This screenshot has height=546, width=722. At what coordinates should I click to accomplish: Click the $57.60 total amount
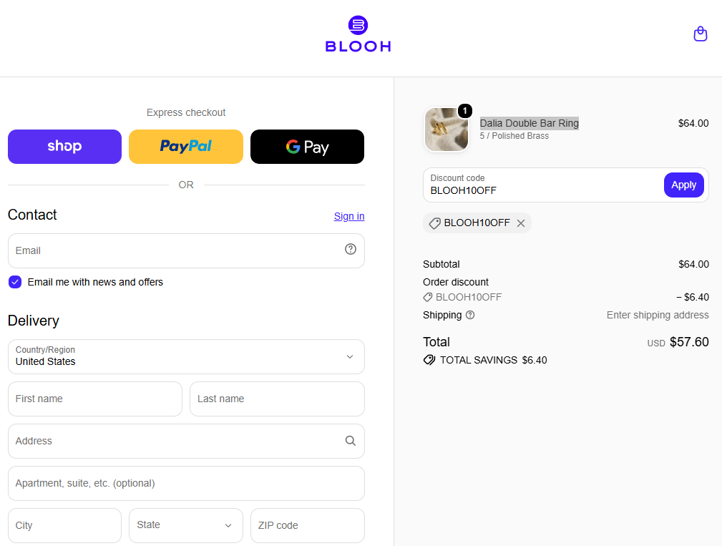689,342
